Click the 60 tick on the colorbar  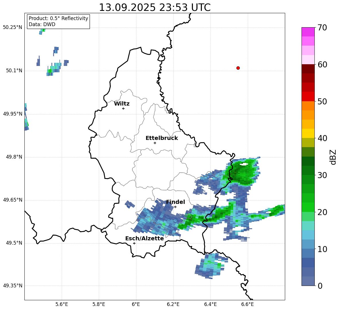coord(322,65)
